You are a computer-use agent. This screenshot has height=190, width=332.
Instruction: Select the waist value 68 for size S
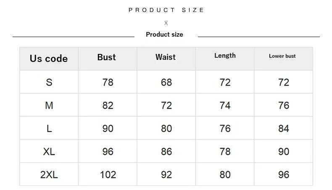click(166, 82)
